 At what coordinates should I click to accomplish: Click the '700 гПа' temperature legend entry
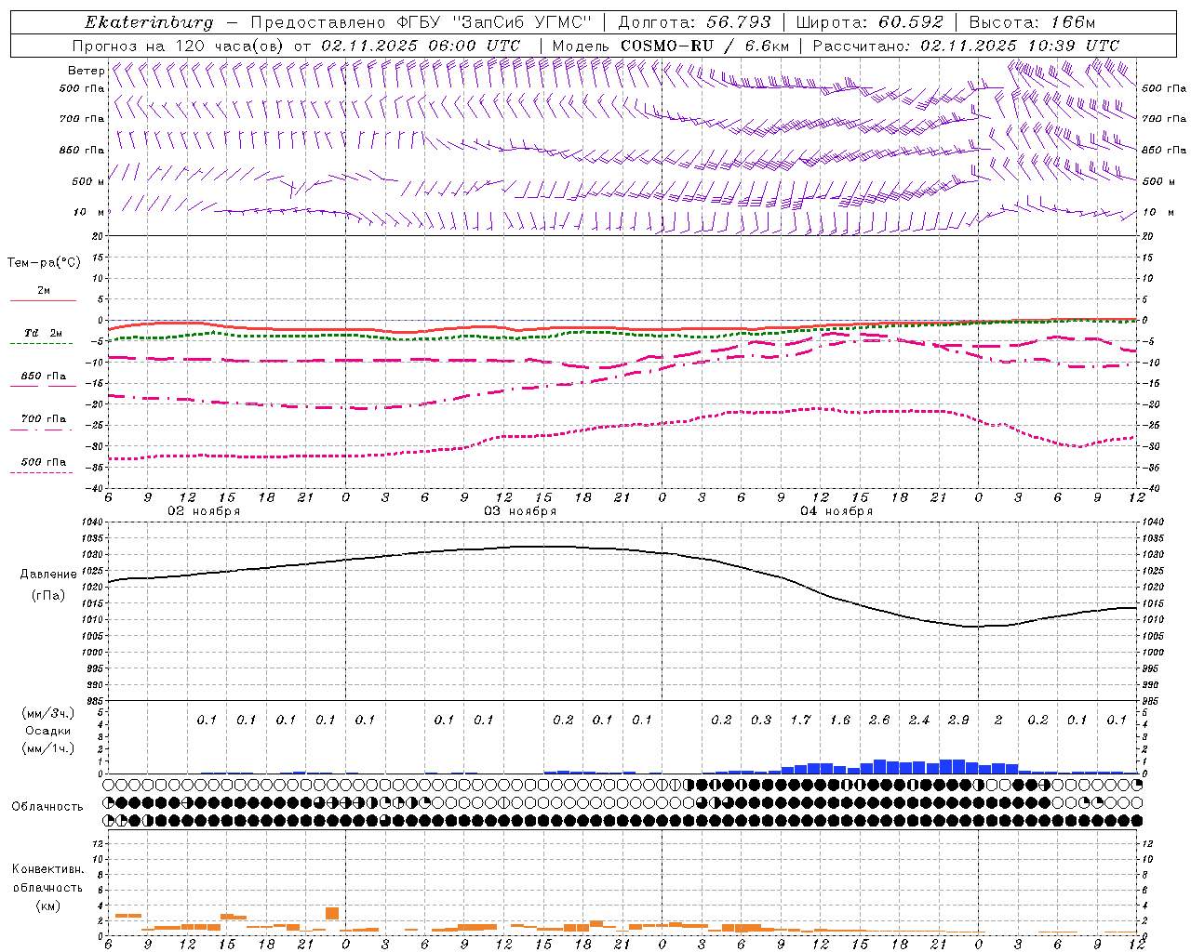[44, 419]
